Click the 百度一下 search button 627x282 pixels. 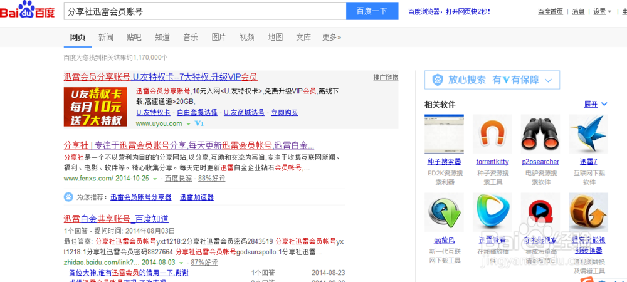[x=372, y=11]
